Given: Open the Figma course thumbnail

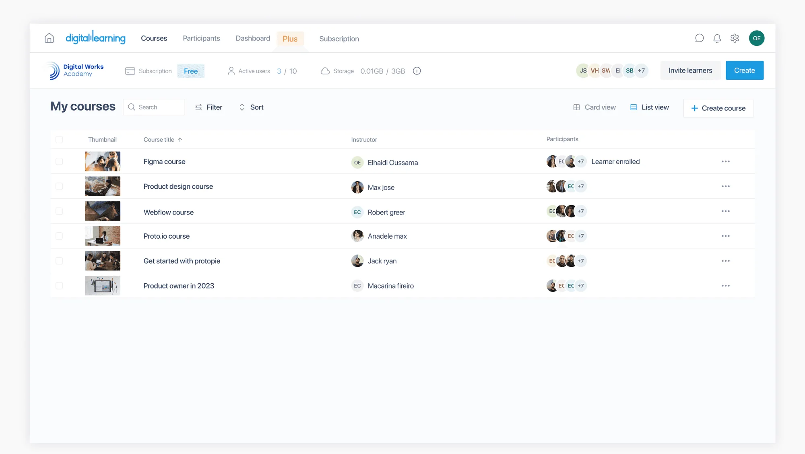Looking at the screenshot, I should click(103, 161).
